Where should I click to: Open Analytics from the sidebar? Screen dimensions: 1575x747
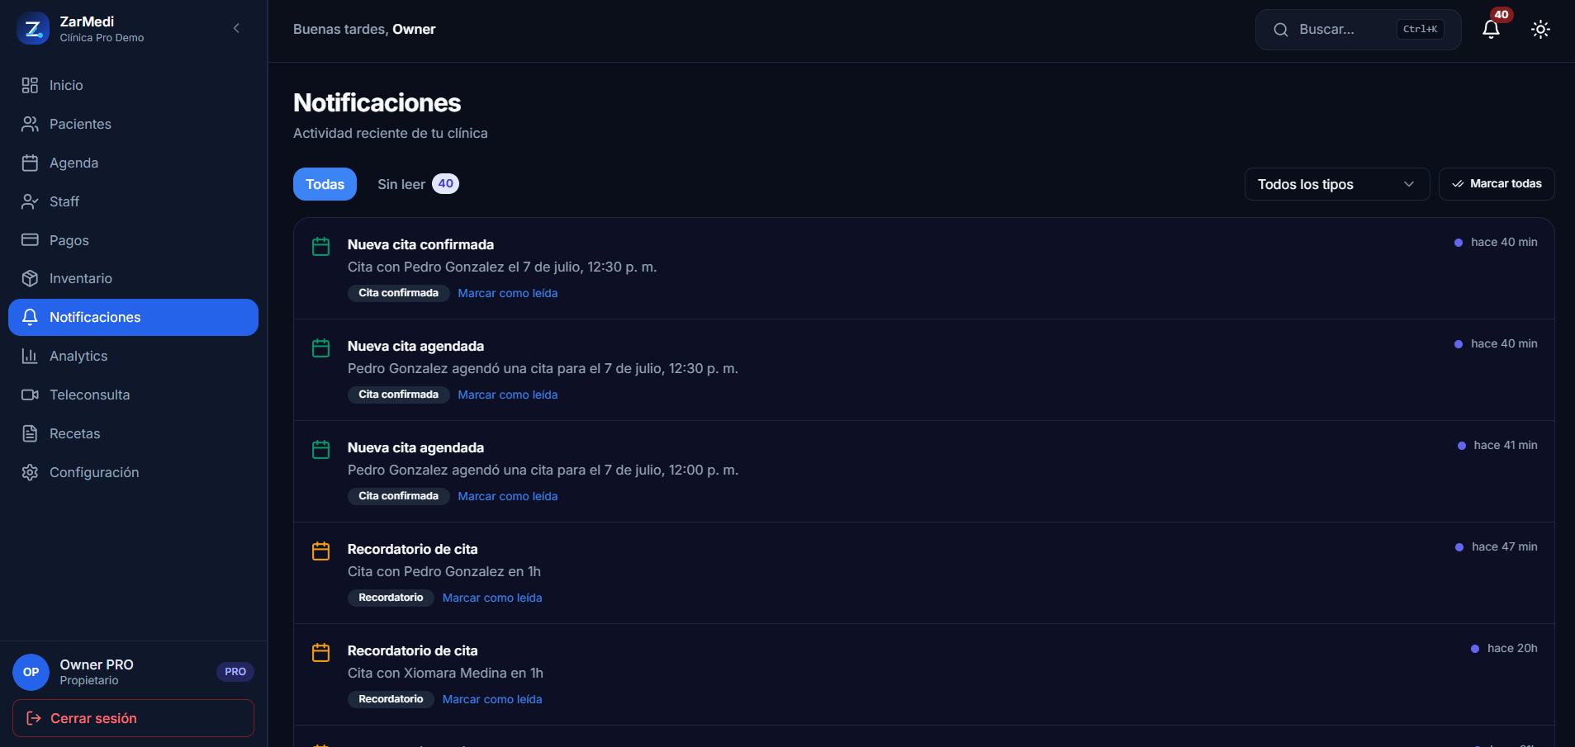coord(133,356)
